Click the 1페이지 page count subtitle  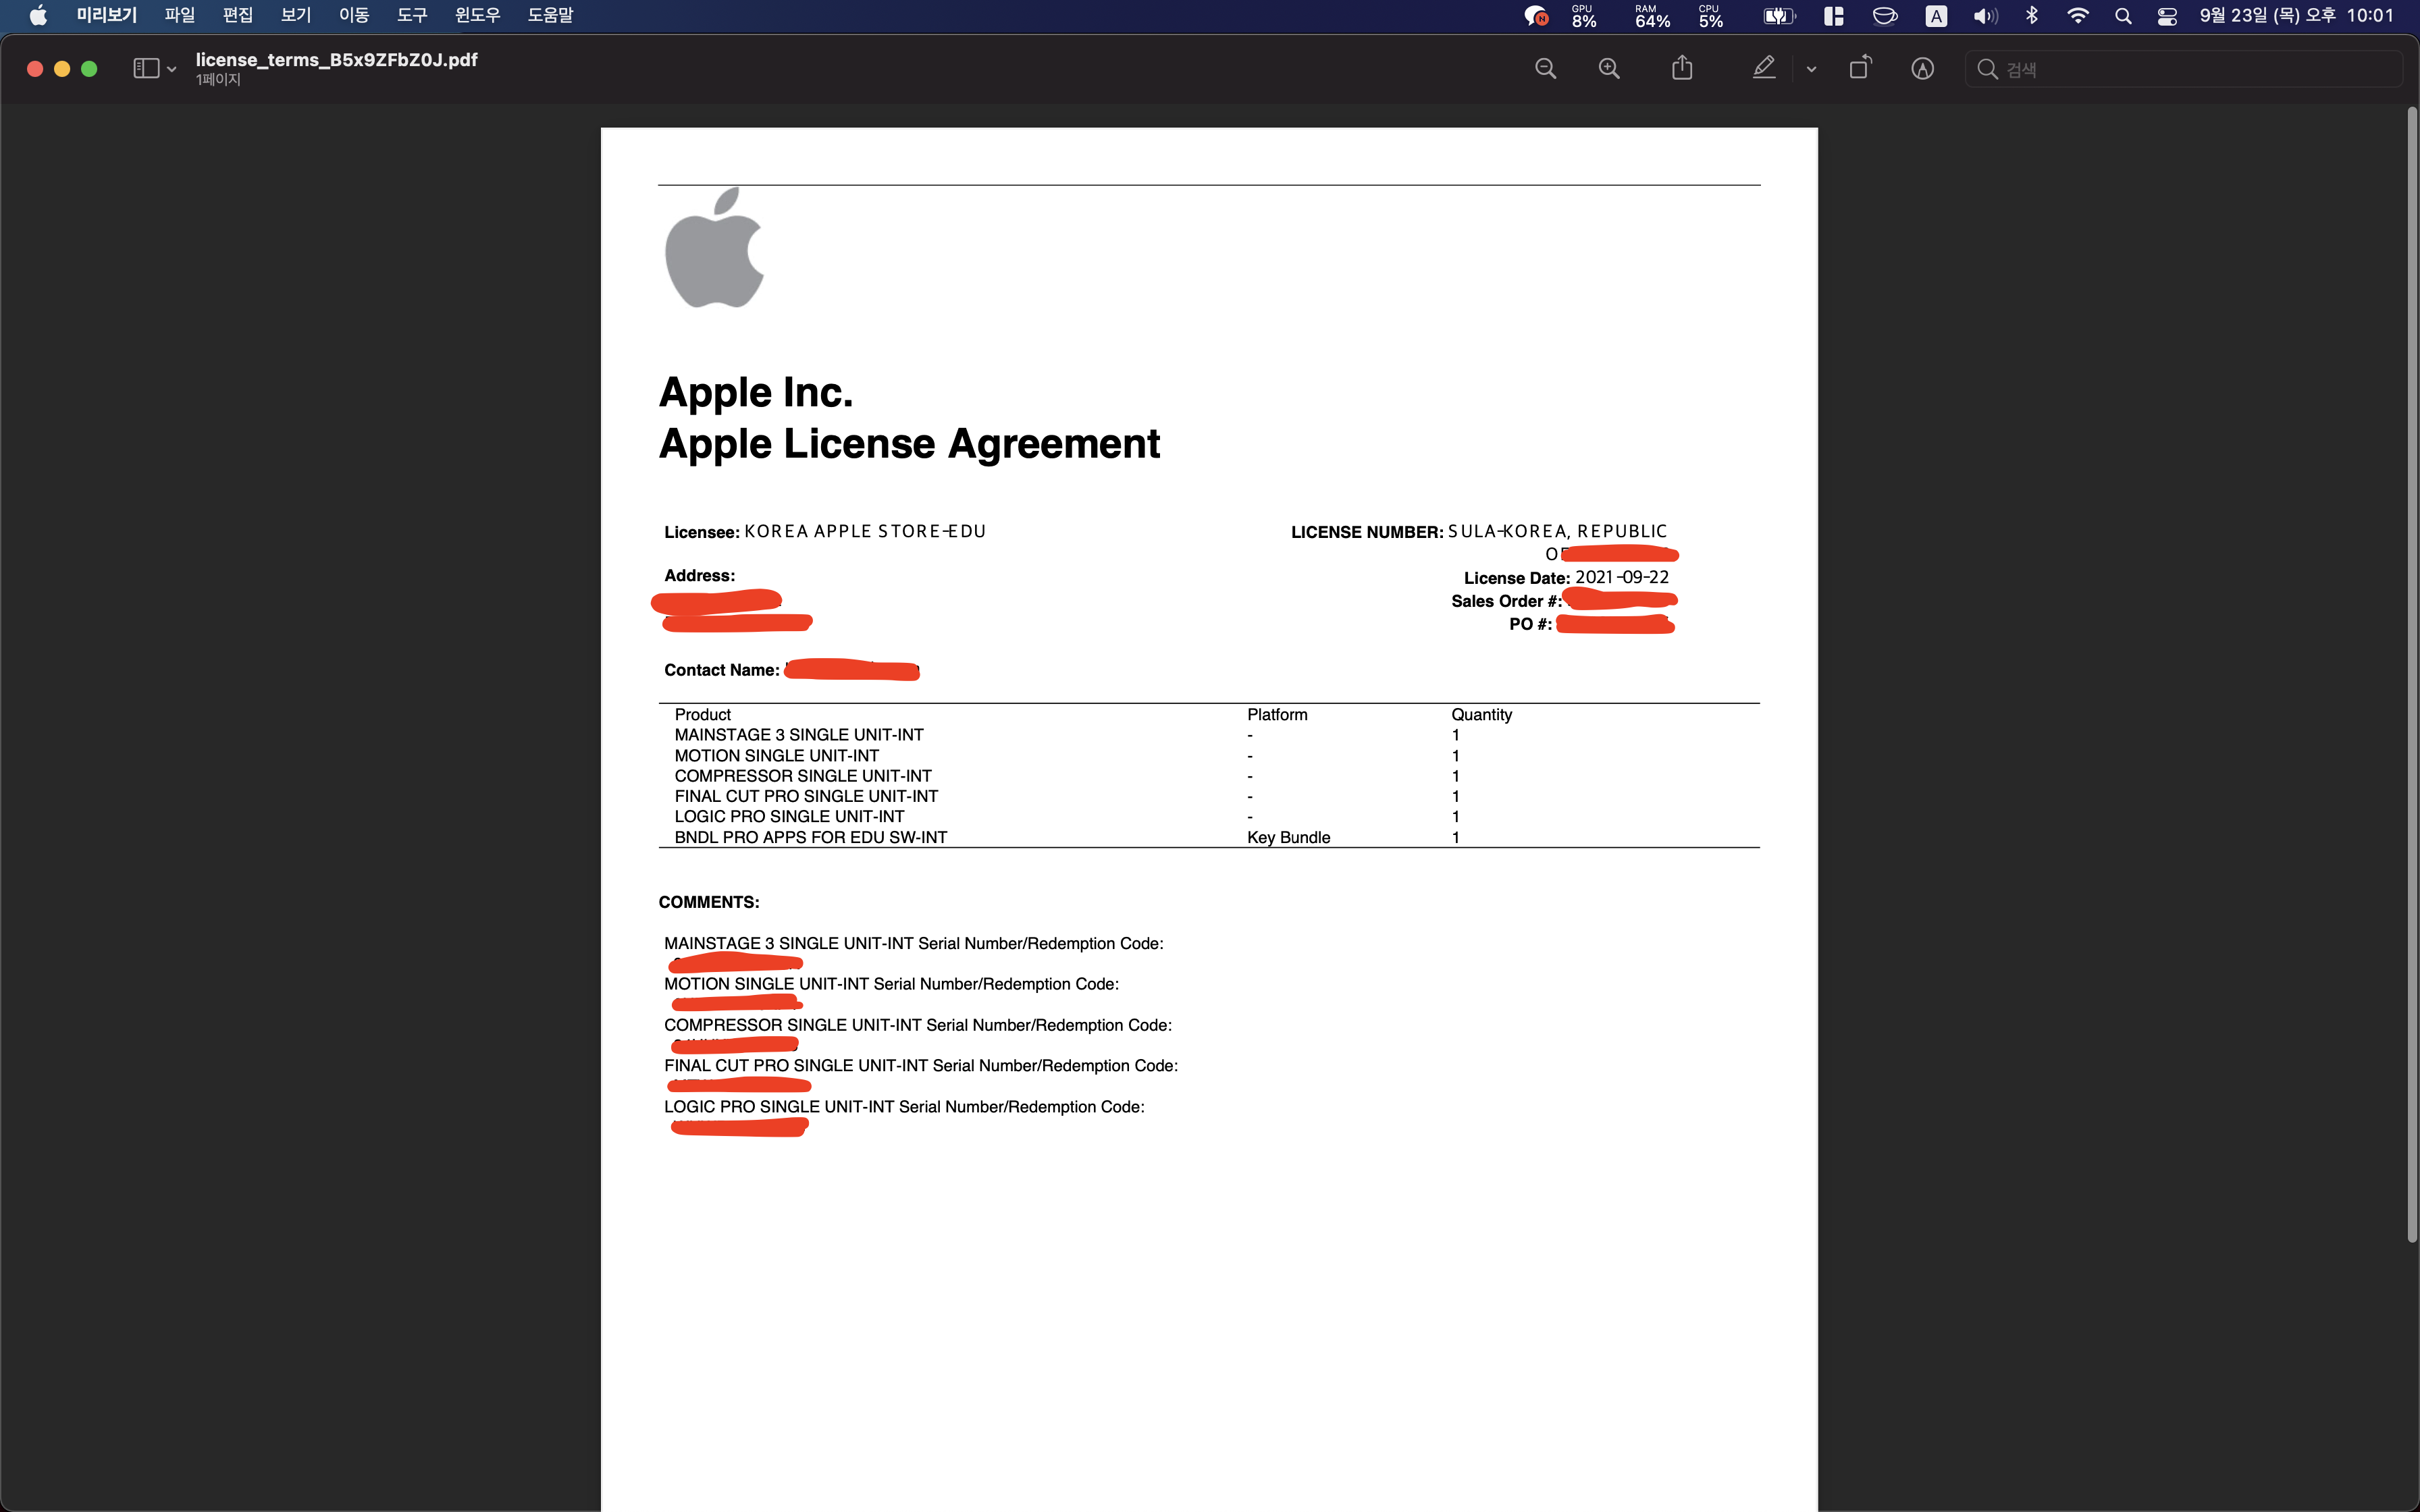coord(218,80)
